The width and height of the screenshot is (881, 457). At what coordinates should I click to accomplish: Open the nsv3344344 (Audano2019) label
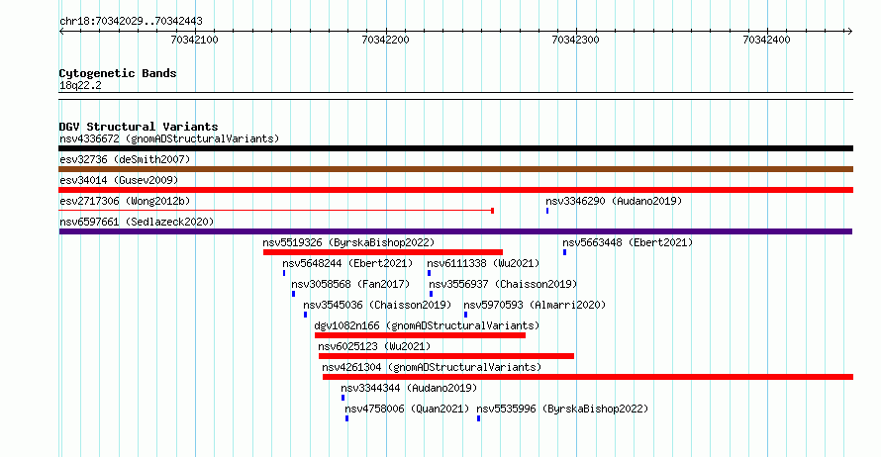[x=409, y=388]
